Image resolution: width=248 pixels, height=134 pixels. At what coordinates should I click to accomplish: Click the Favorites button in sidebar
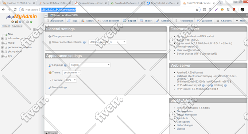(x=17, y=26)
